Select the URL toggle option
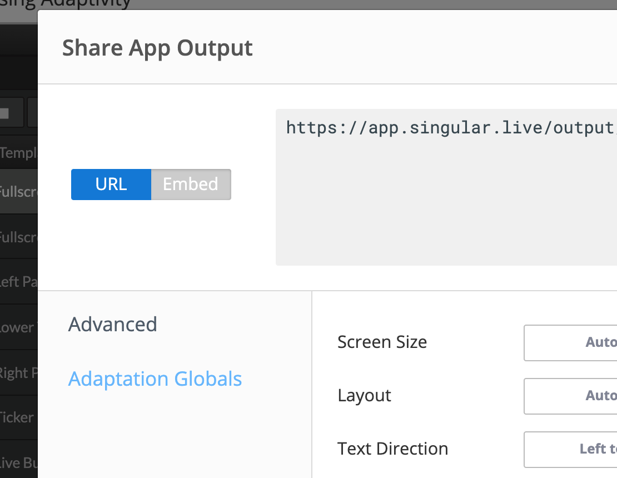617x478 pixels. 111,185
